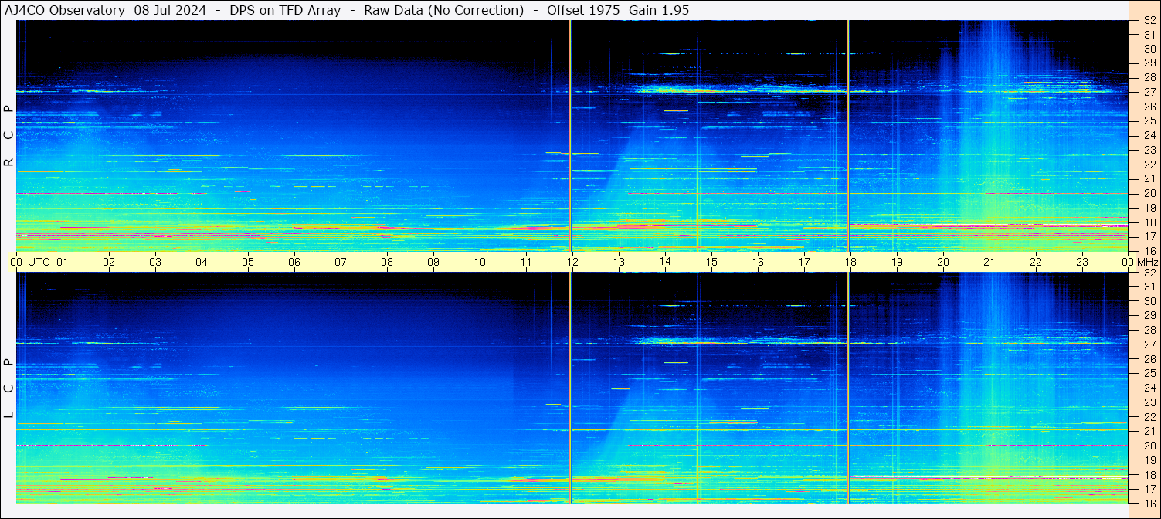This screenshot has height=519, width=1161.
Task: Click the 17 hour label on time axis
Action: pyautogui.click(x=804, y=262)
